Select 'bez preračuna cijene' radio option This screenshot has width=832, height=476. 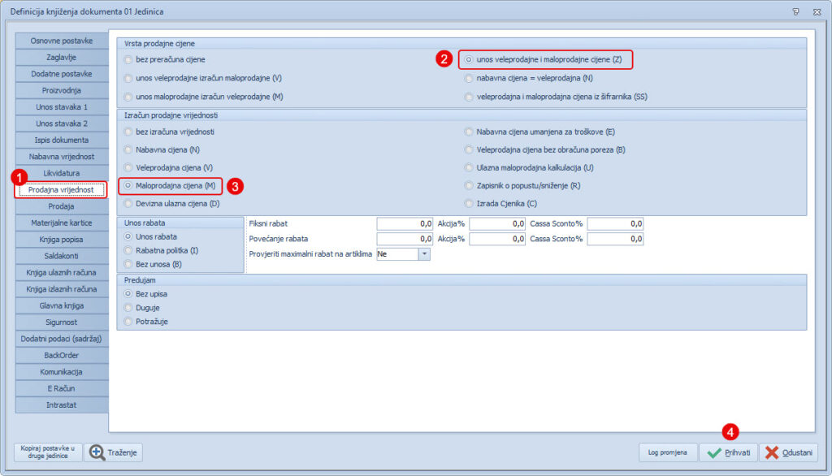pos(128,60)
